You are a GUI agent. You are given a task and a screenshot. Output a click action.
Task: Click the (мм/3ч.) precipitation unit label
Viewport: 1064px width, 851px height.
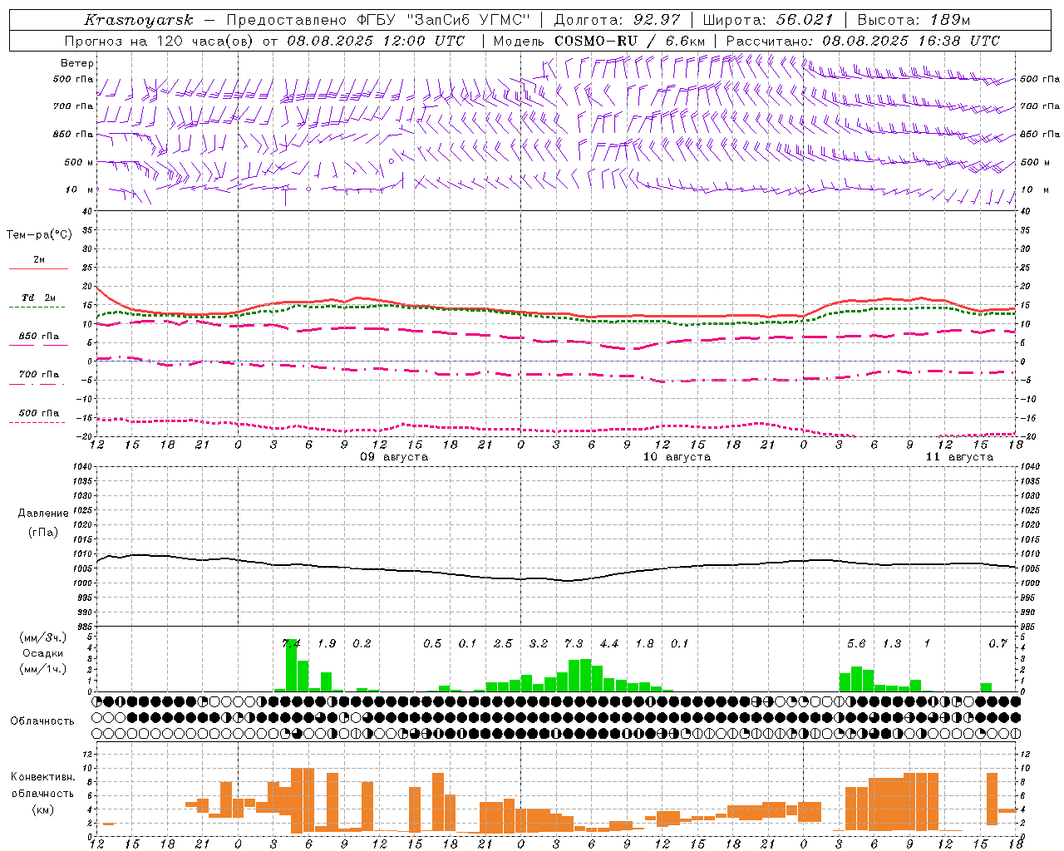coord(43,637)
